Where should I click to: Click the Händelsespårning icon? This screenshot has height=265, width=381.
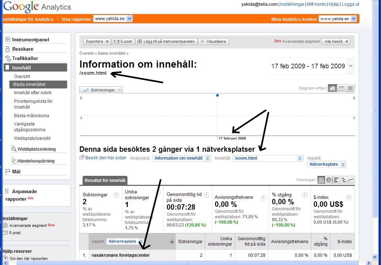pyautogui.click(x=14, y=161)
